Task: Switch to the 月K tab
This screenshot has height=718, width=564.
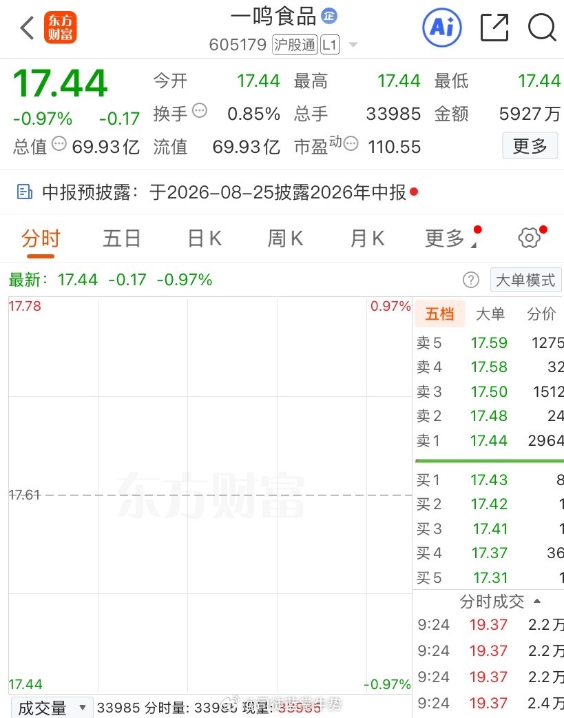Action: coord(367,238)
